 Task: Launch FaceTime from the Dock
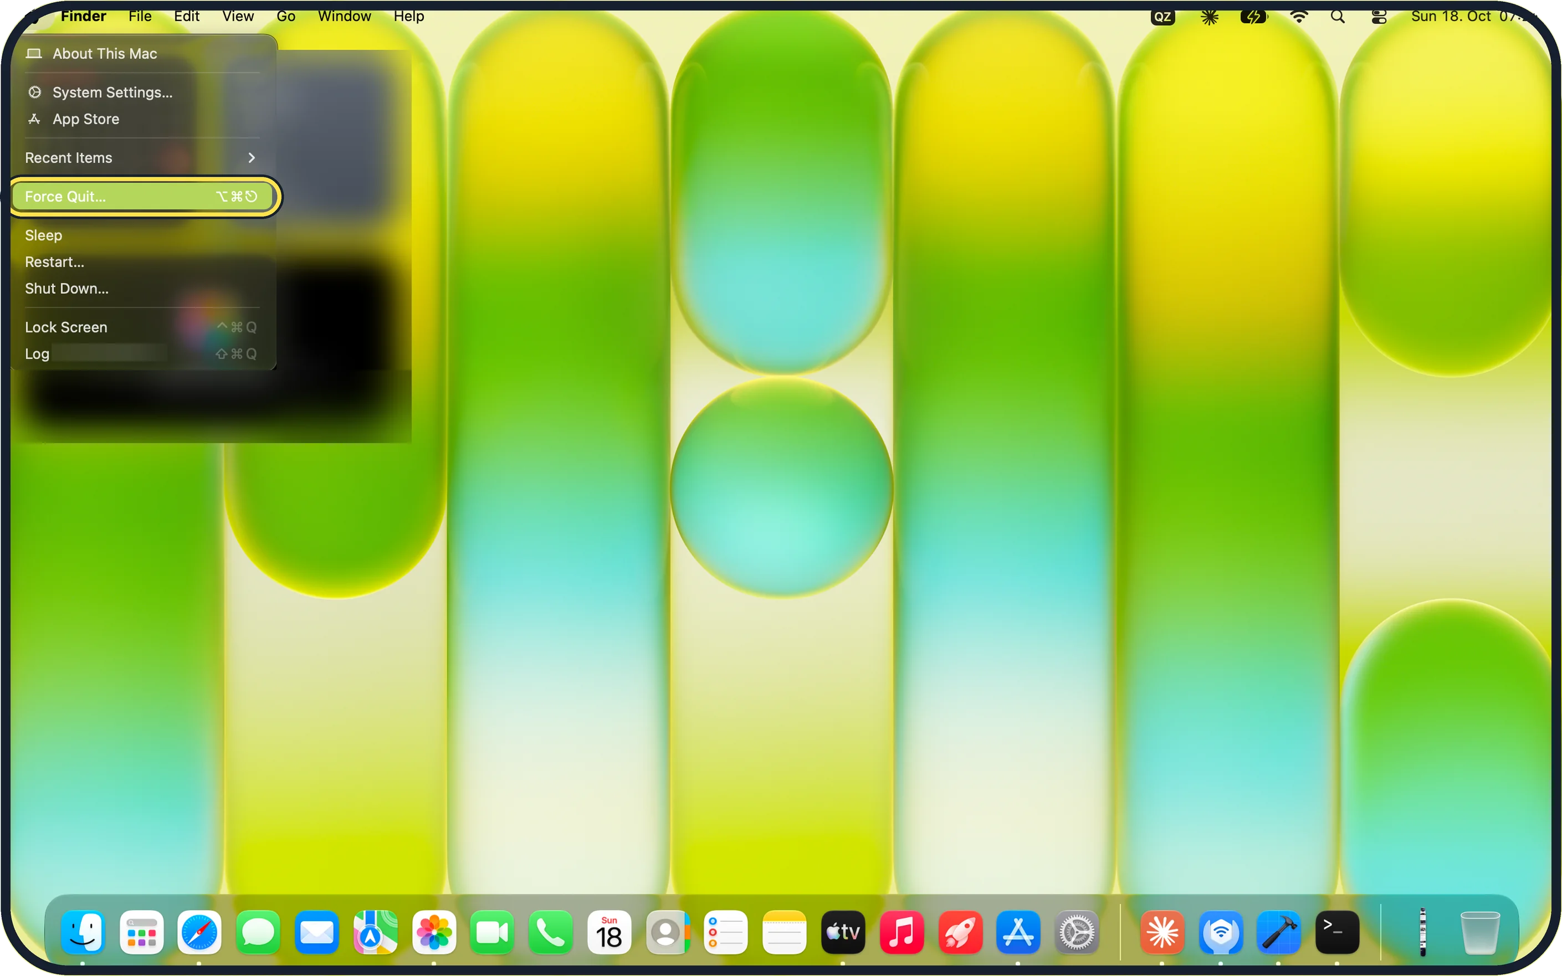[x=492, y=932]
